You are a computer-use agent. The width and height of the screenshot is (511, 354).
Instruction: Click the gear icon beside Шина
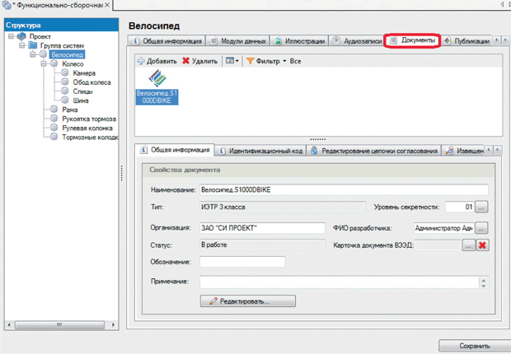(x=65, y=100)
